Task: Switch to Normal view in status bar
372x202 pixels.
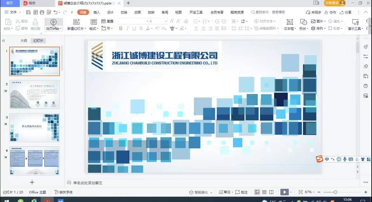Action: point(257,192)
